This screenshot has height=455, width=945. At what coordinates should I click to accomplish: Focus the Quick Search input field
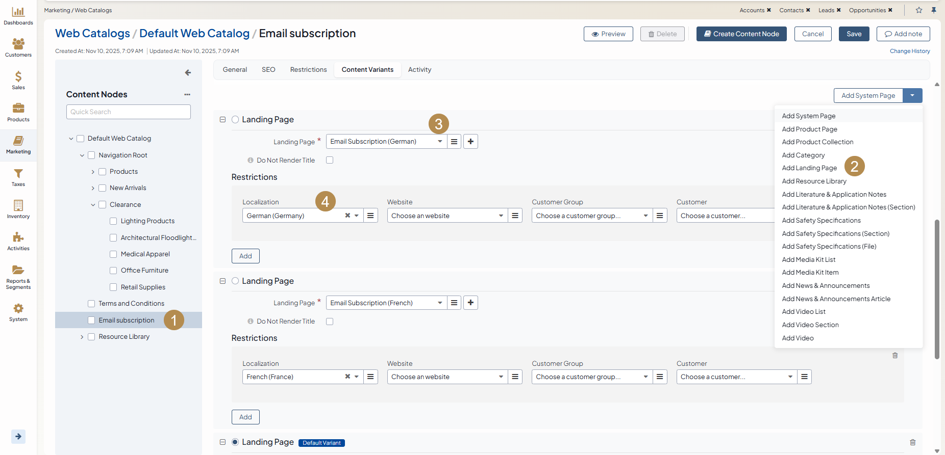click(x=129, y=112)
